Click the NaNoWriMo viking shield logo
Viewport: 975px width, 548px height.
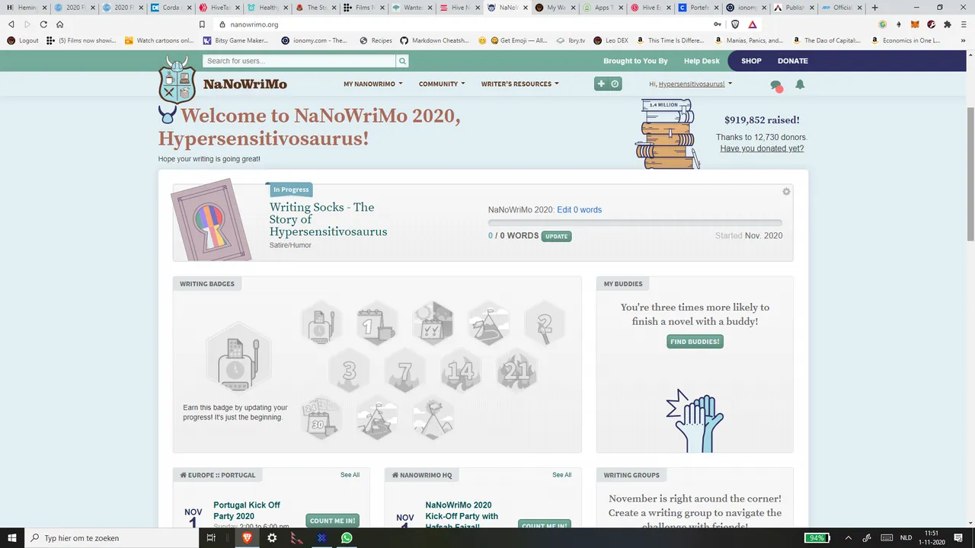click(177, 79)
